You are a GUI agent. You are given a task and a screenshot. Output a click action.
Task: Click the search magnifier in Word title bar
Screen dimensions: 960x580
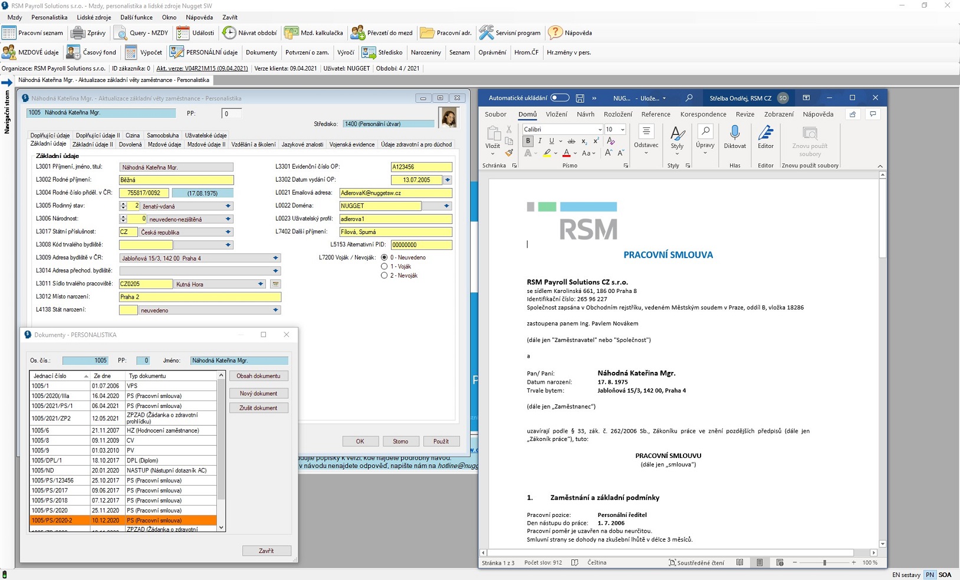tap(689, 98)
